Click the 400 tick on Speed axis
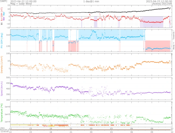The height and width of the screenshot is (133, 175). coord(8,89)
